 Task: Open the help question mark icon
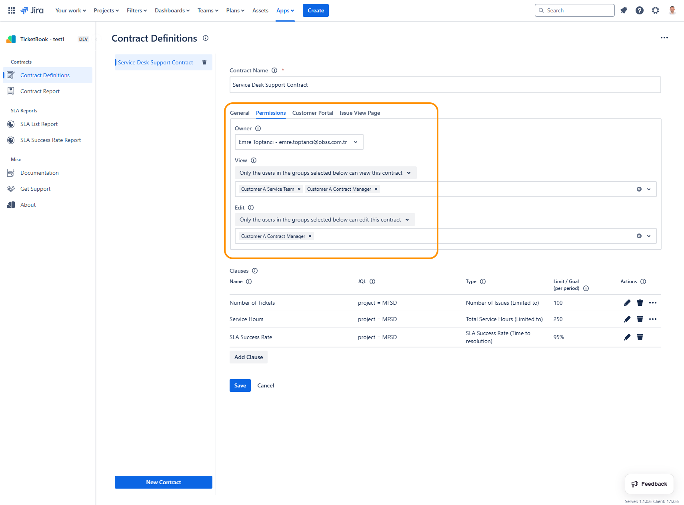(639, 10)
